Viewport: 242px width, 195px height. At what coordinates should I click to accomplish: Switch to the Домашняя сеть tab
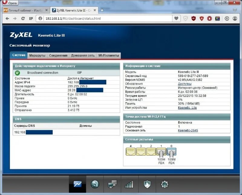point(83,56)
